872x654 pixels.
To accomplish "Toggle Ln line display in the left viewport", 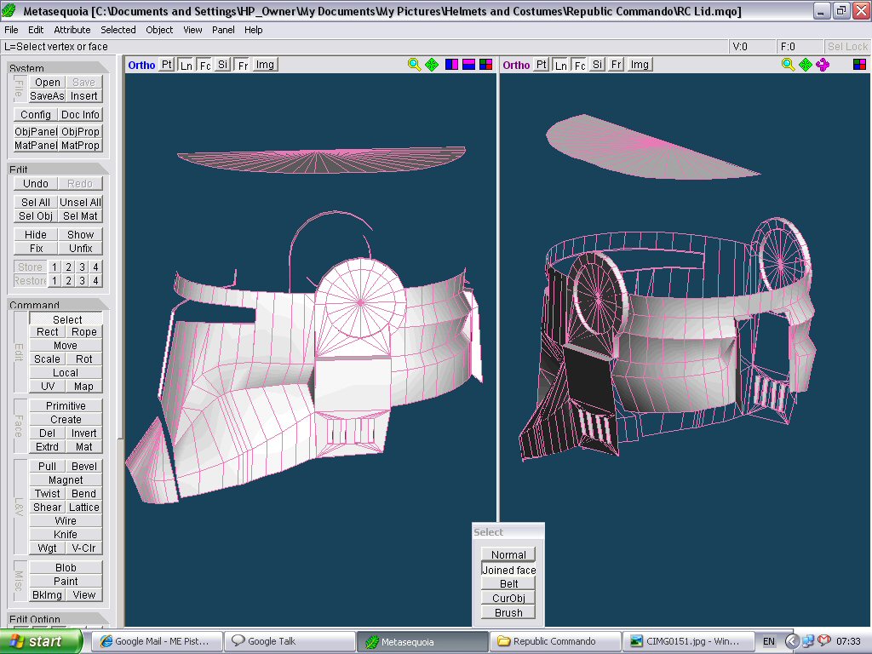I will (x=186, y=65).
